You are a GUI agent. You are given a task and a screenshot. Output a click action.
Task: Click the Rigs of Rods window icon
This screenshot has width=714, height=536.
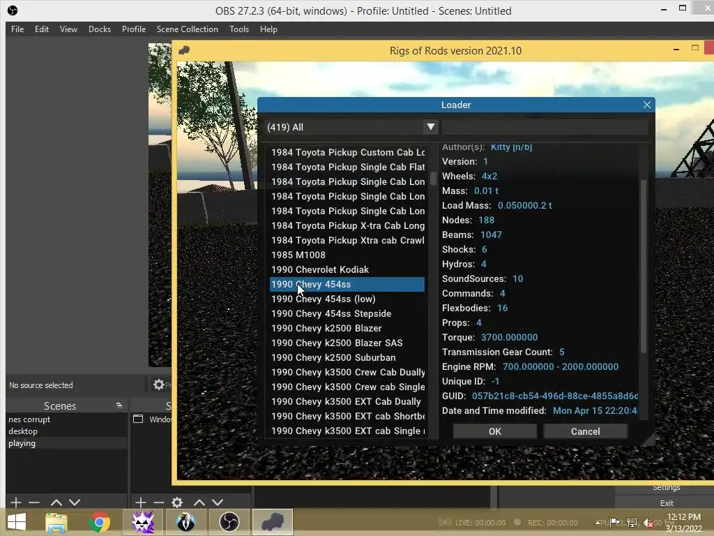click(x=184, y=50)
